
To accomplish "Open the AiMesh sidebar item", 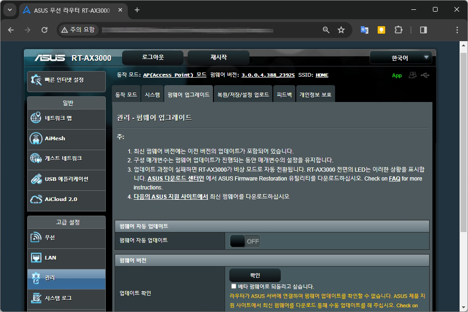I will click(x=66, y=139).
